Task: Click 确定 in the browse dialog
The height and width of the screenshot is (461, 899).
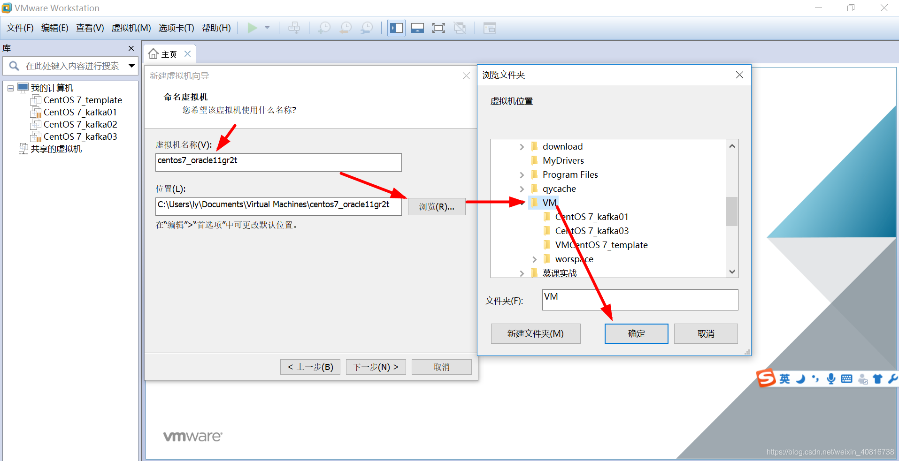Action: pyautogui.click(x=636, y=333)
